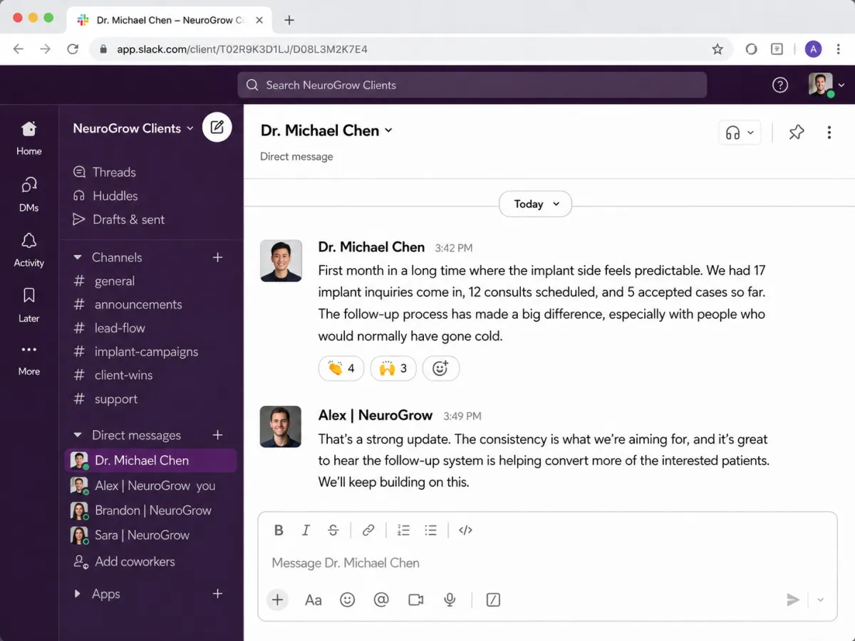Add a new channel with plus
This screenshot has height=641, width=855.
tap(218, 257)
